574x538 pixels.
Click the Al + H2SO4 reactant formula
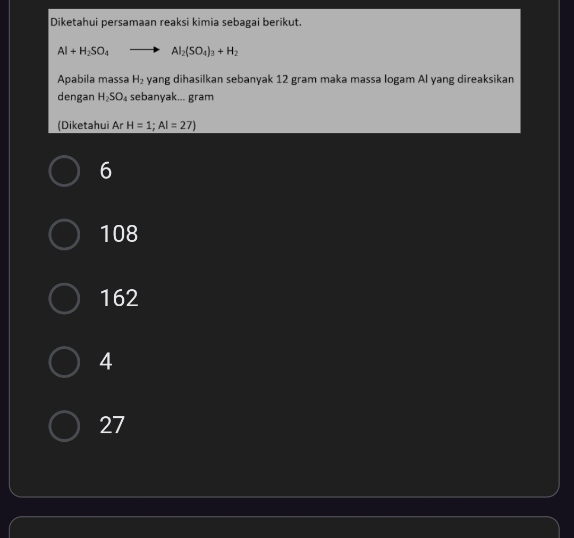point(83,51)
